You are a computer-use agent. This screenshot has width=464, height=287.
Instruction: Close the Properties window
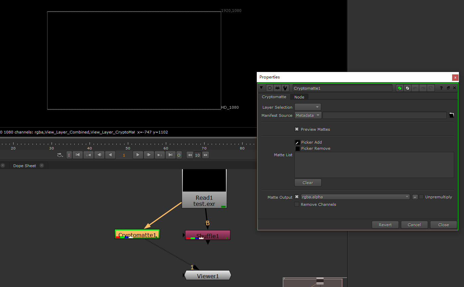click(x=455, y=77)
